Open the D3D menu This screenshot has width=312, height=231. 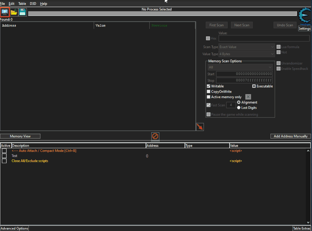click(33, 3)
